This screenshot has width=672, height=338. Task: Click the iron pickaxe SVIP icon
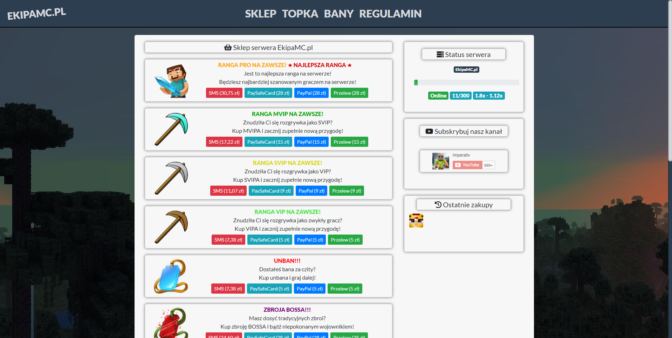point(171,178)
